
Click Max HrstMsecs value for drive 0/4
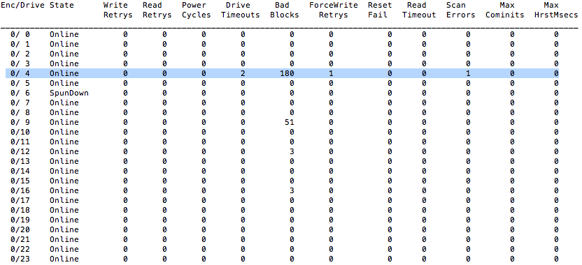pyautogui.click(x=556, y=73)
